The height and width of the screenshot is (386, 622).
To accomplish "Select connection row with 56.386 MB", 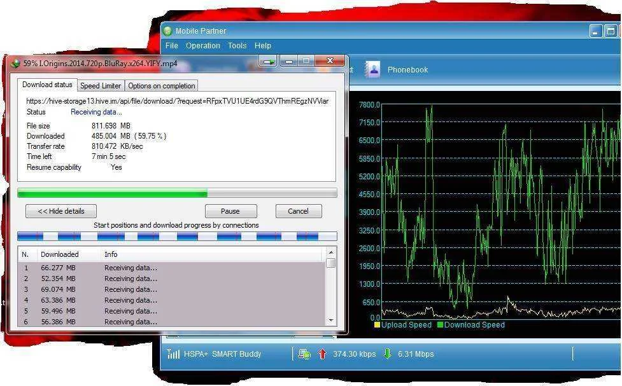I will [x=171, y=322].
